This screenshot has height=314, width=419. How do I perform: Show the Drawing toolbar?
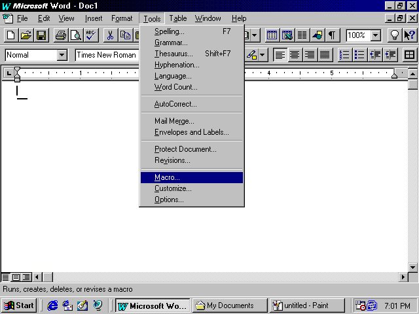(318, 35)
